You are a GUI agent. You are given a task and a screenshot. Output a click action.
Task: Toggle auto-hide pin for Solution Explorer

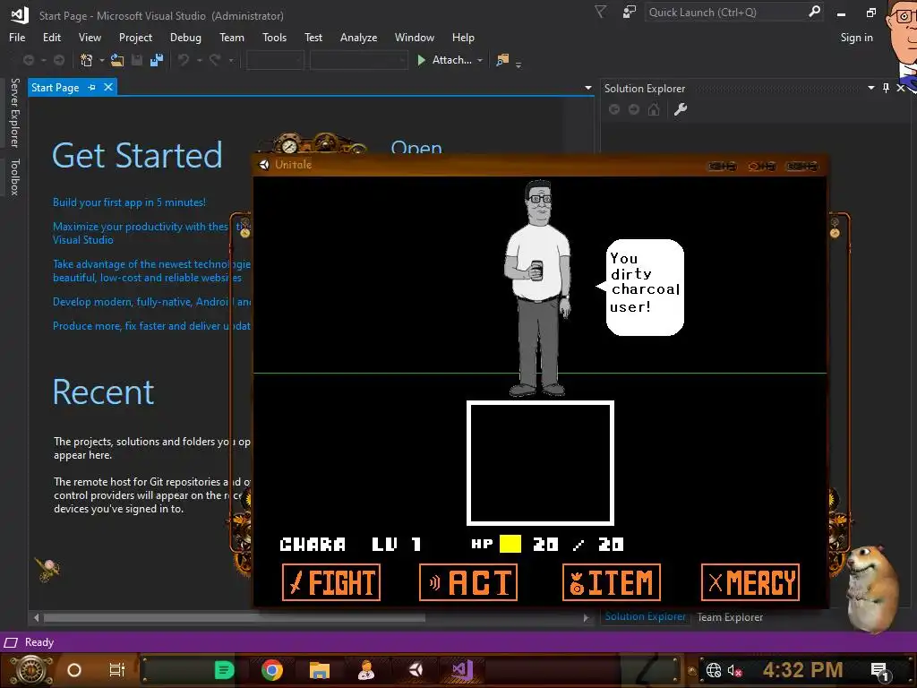pyautogui.click(x=886, y=88)
